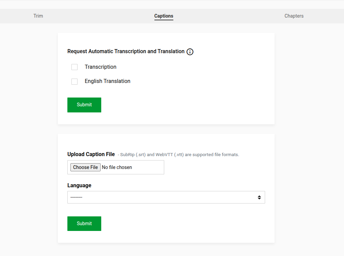Open the Language select dropdown

point(166,197)
